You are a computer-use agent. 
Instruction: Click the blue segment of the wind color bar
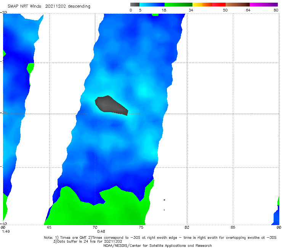pos(152,5)
